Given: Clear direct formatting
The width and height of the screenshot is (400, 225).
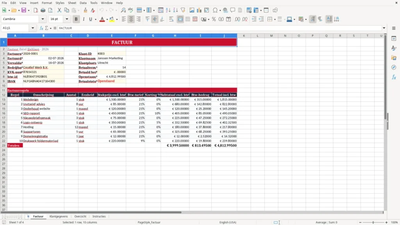Looking at the screenshot, I should point(93,10).
